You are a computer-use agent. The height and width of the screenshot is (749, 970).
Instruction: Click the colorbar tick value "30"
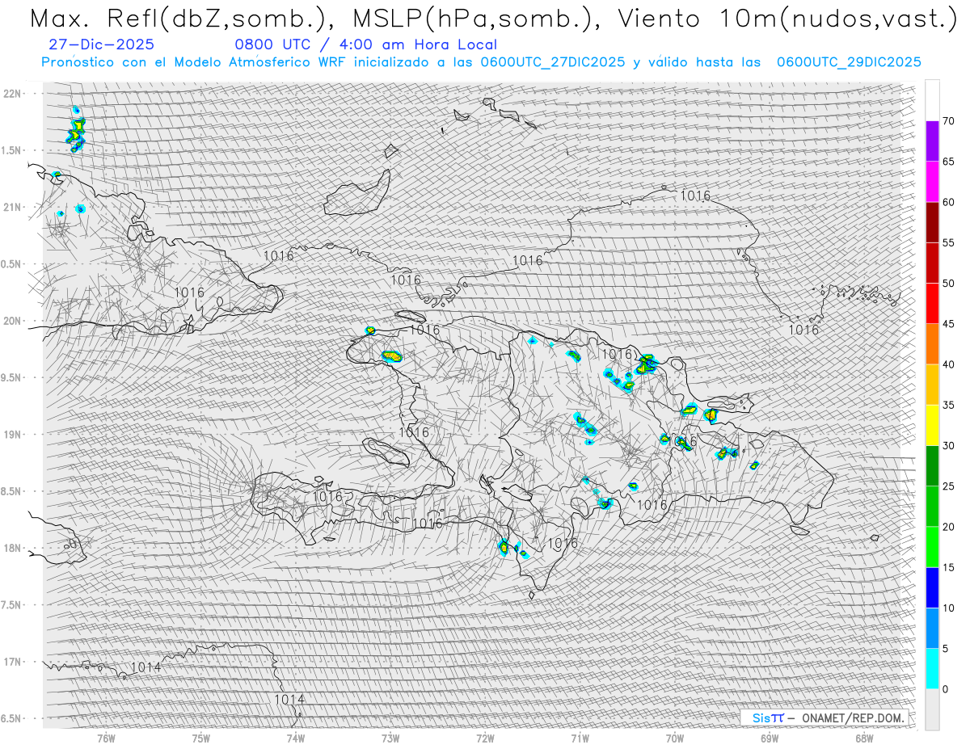[949, 446]
